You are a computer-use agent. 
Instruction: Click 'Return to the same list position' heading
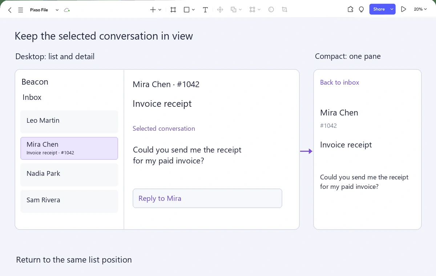click(74, 260)
